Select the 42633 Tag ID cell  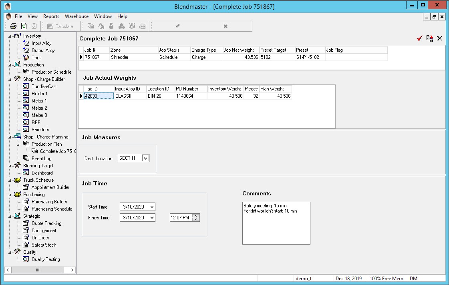pyautogui.click(x=99, y=96)
